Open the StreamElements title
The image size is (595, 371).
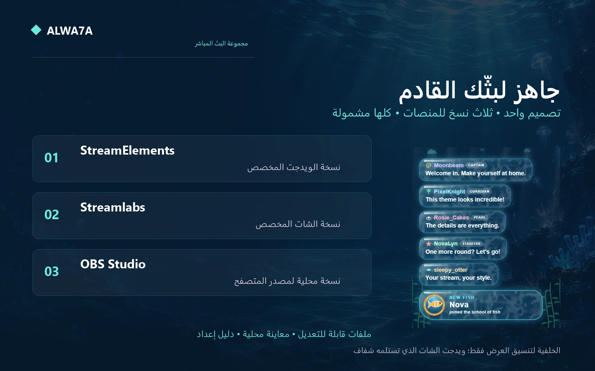(x=127, y=151)
